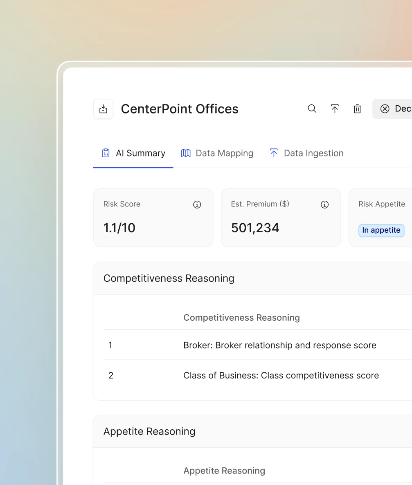Click the Est. Premium ($) label
Image resolution: width=412 pixels, height=485 pixels.
click(x=260, y=204)
